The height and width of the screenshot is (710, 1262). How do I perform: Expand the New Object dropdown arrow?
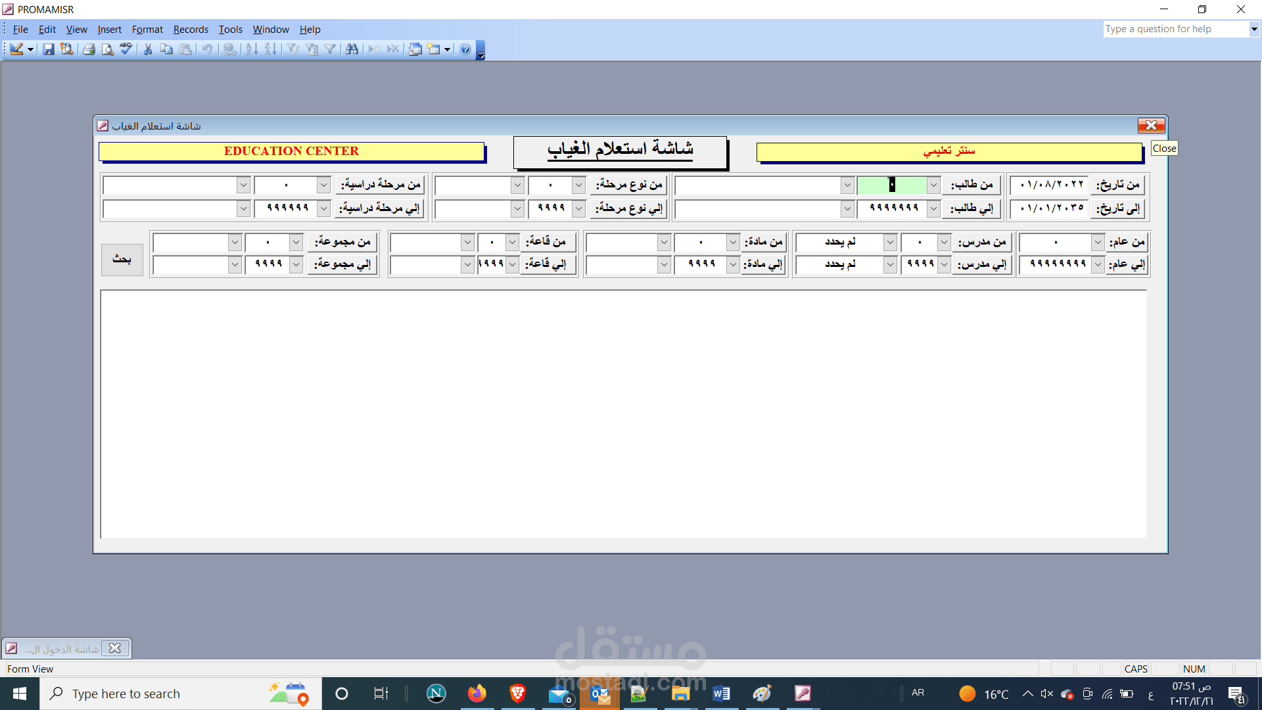click(x=448, y=49)
